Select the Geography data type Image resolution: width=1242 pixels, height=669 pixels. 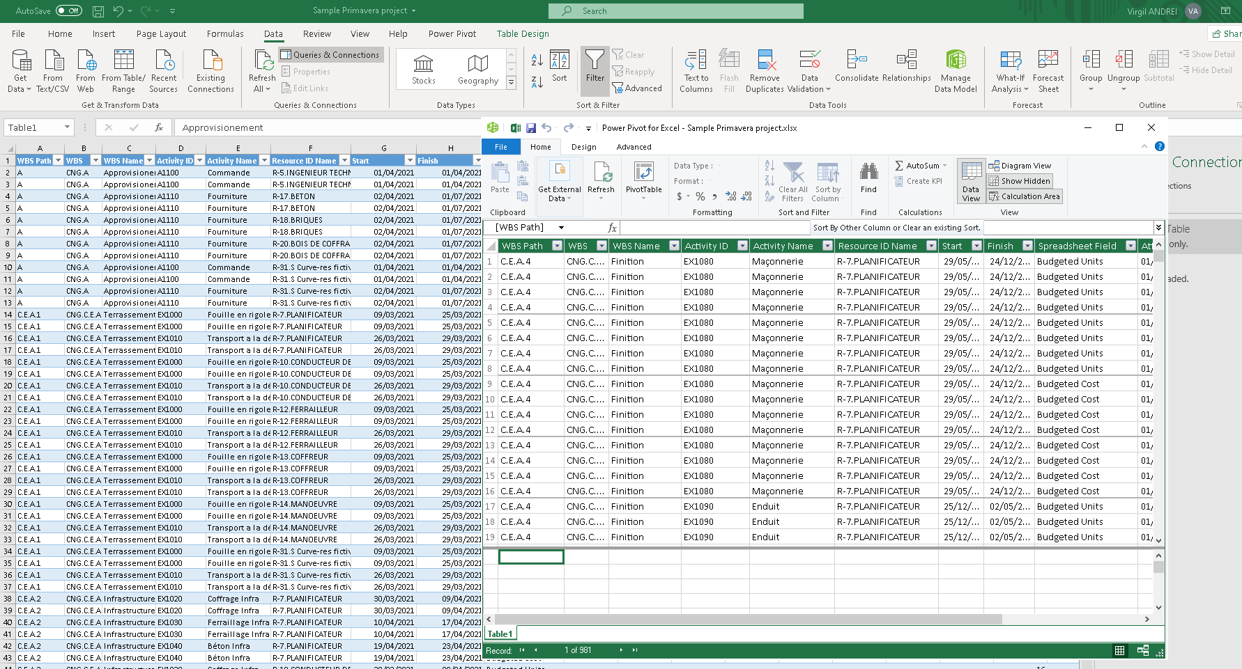coord(477,68)
